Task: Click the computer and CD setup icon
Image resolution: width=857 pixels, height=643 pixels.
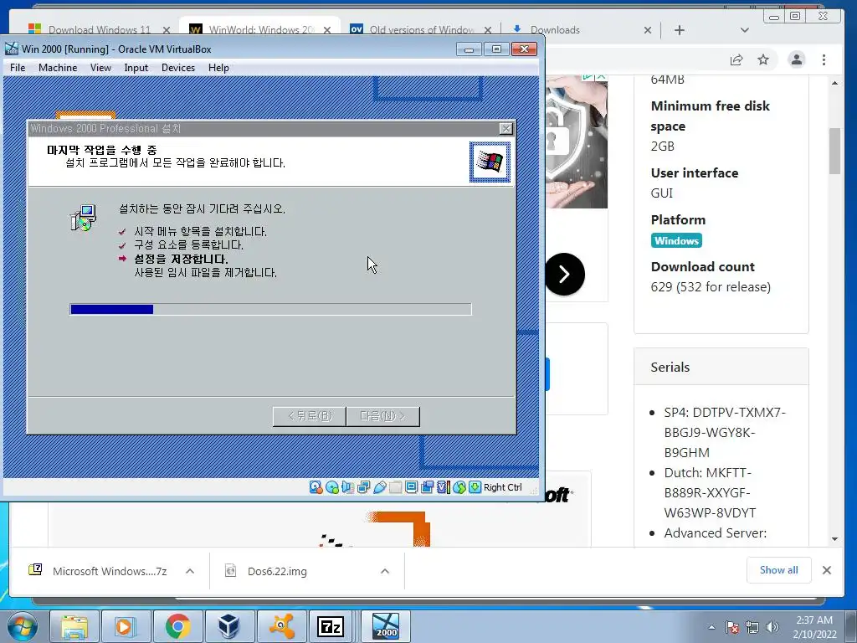Action: (x=84, y=218)
